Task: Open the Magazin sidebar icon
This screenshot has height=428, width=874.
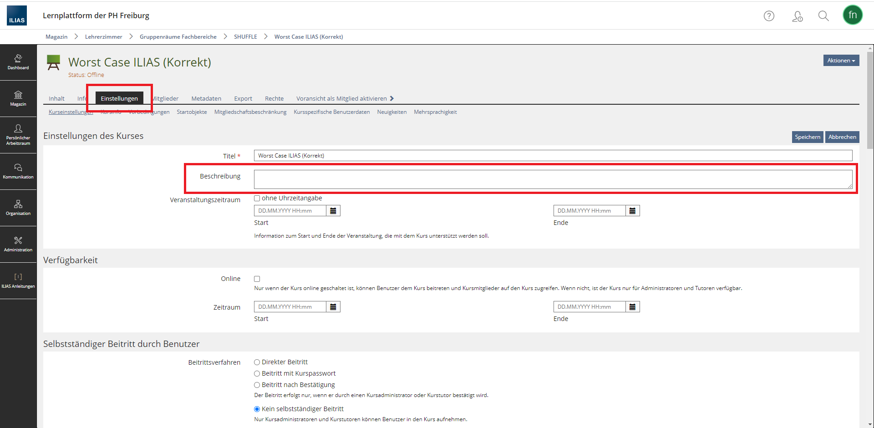Action: point(18,99)
